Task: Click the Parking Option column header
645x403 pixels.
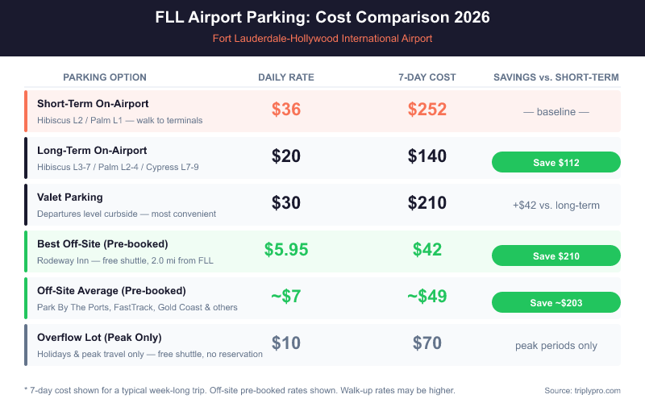Action: pos(105,77)
